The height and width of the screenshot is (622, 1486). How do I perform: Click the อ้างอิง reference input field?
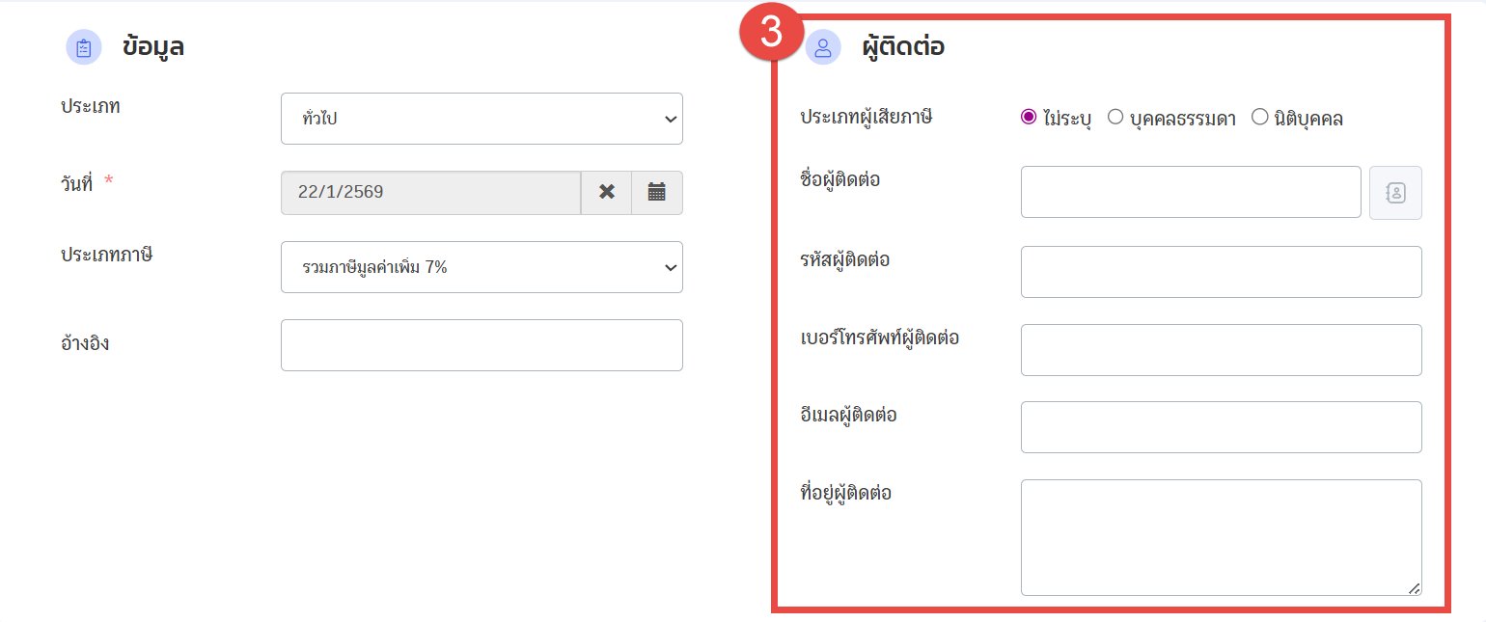coord(482,345)
